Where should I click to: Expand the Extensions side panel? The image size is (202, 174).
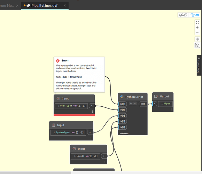[x=199, y=66]
